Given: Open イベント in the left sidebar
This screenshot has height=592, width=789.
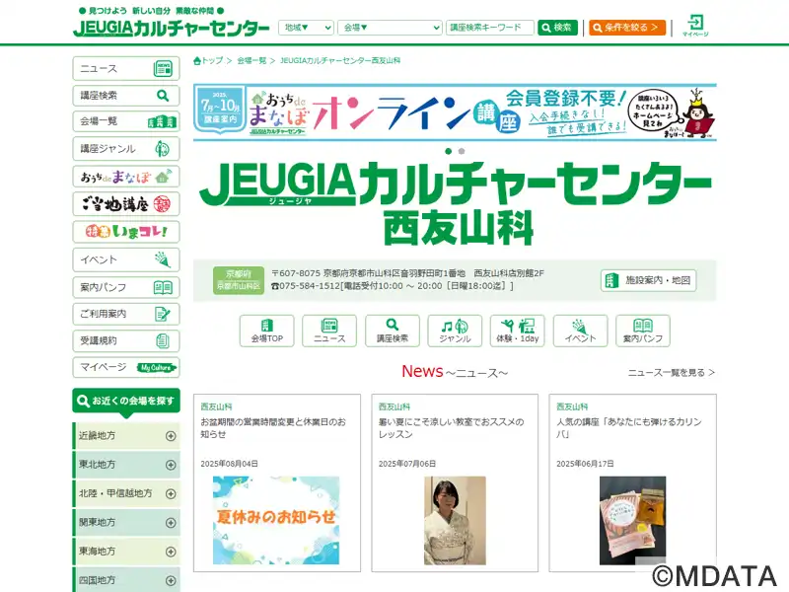Looking at the screenshot, I should (x=126, y=259).
